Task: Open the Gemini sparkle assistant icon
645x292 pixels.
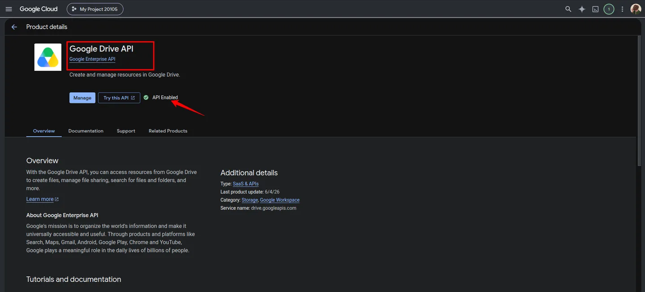Action: [x=582, y=9]
